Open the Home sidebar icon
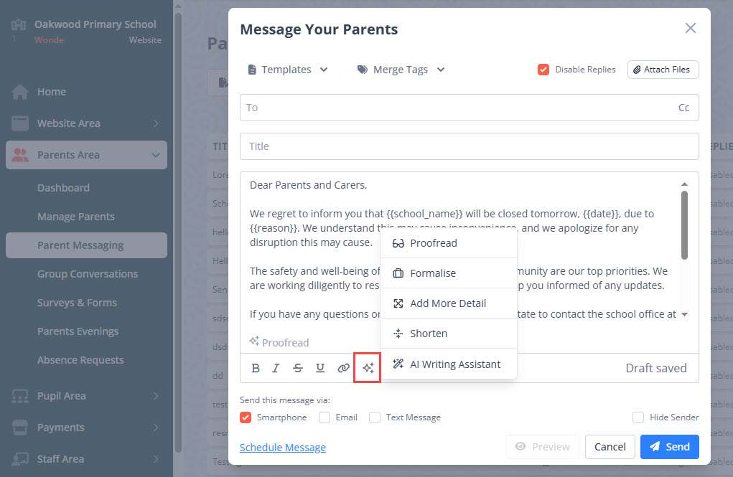Image resolution: width=733 pixels, height=477 pixels. pos(20,92)
